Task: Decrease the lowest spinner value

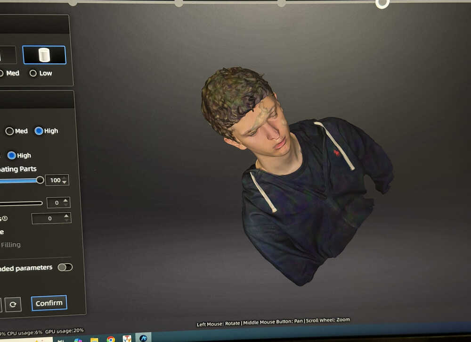Action: [x=66, y=220]
